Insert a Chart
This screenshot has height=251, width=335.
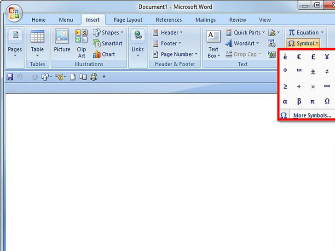(104, 54)
